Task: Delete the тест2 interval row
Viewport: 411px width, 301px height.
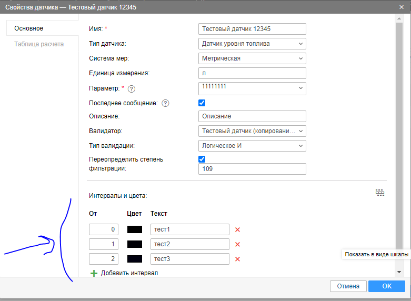Action: (237, 244)
